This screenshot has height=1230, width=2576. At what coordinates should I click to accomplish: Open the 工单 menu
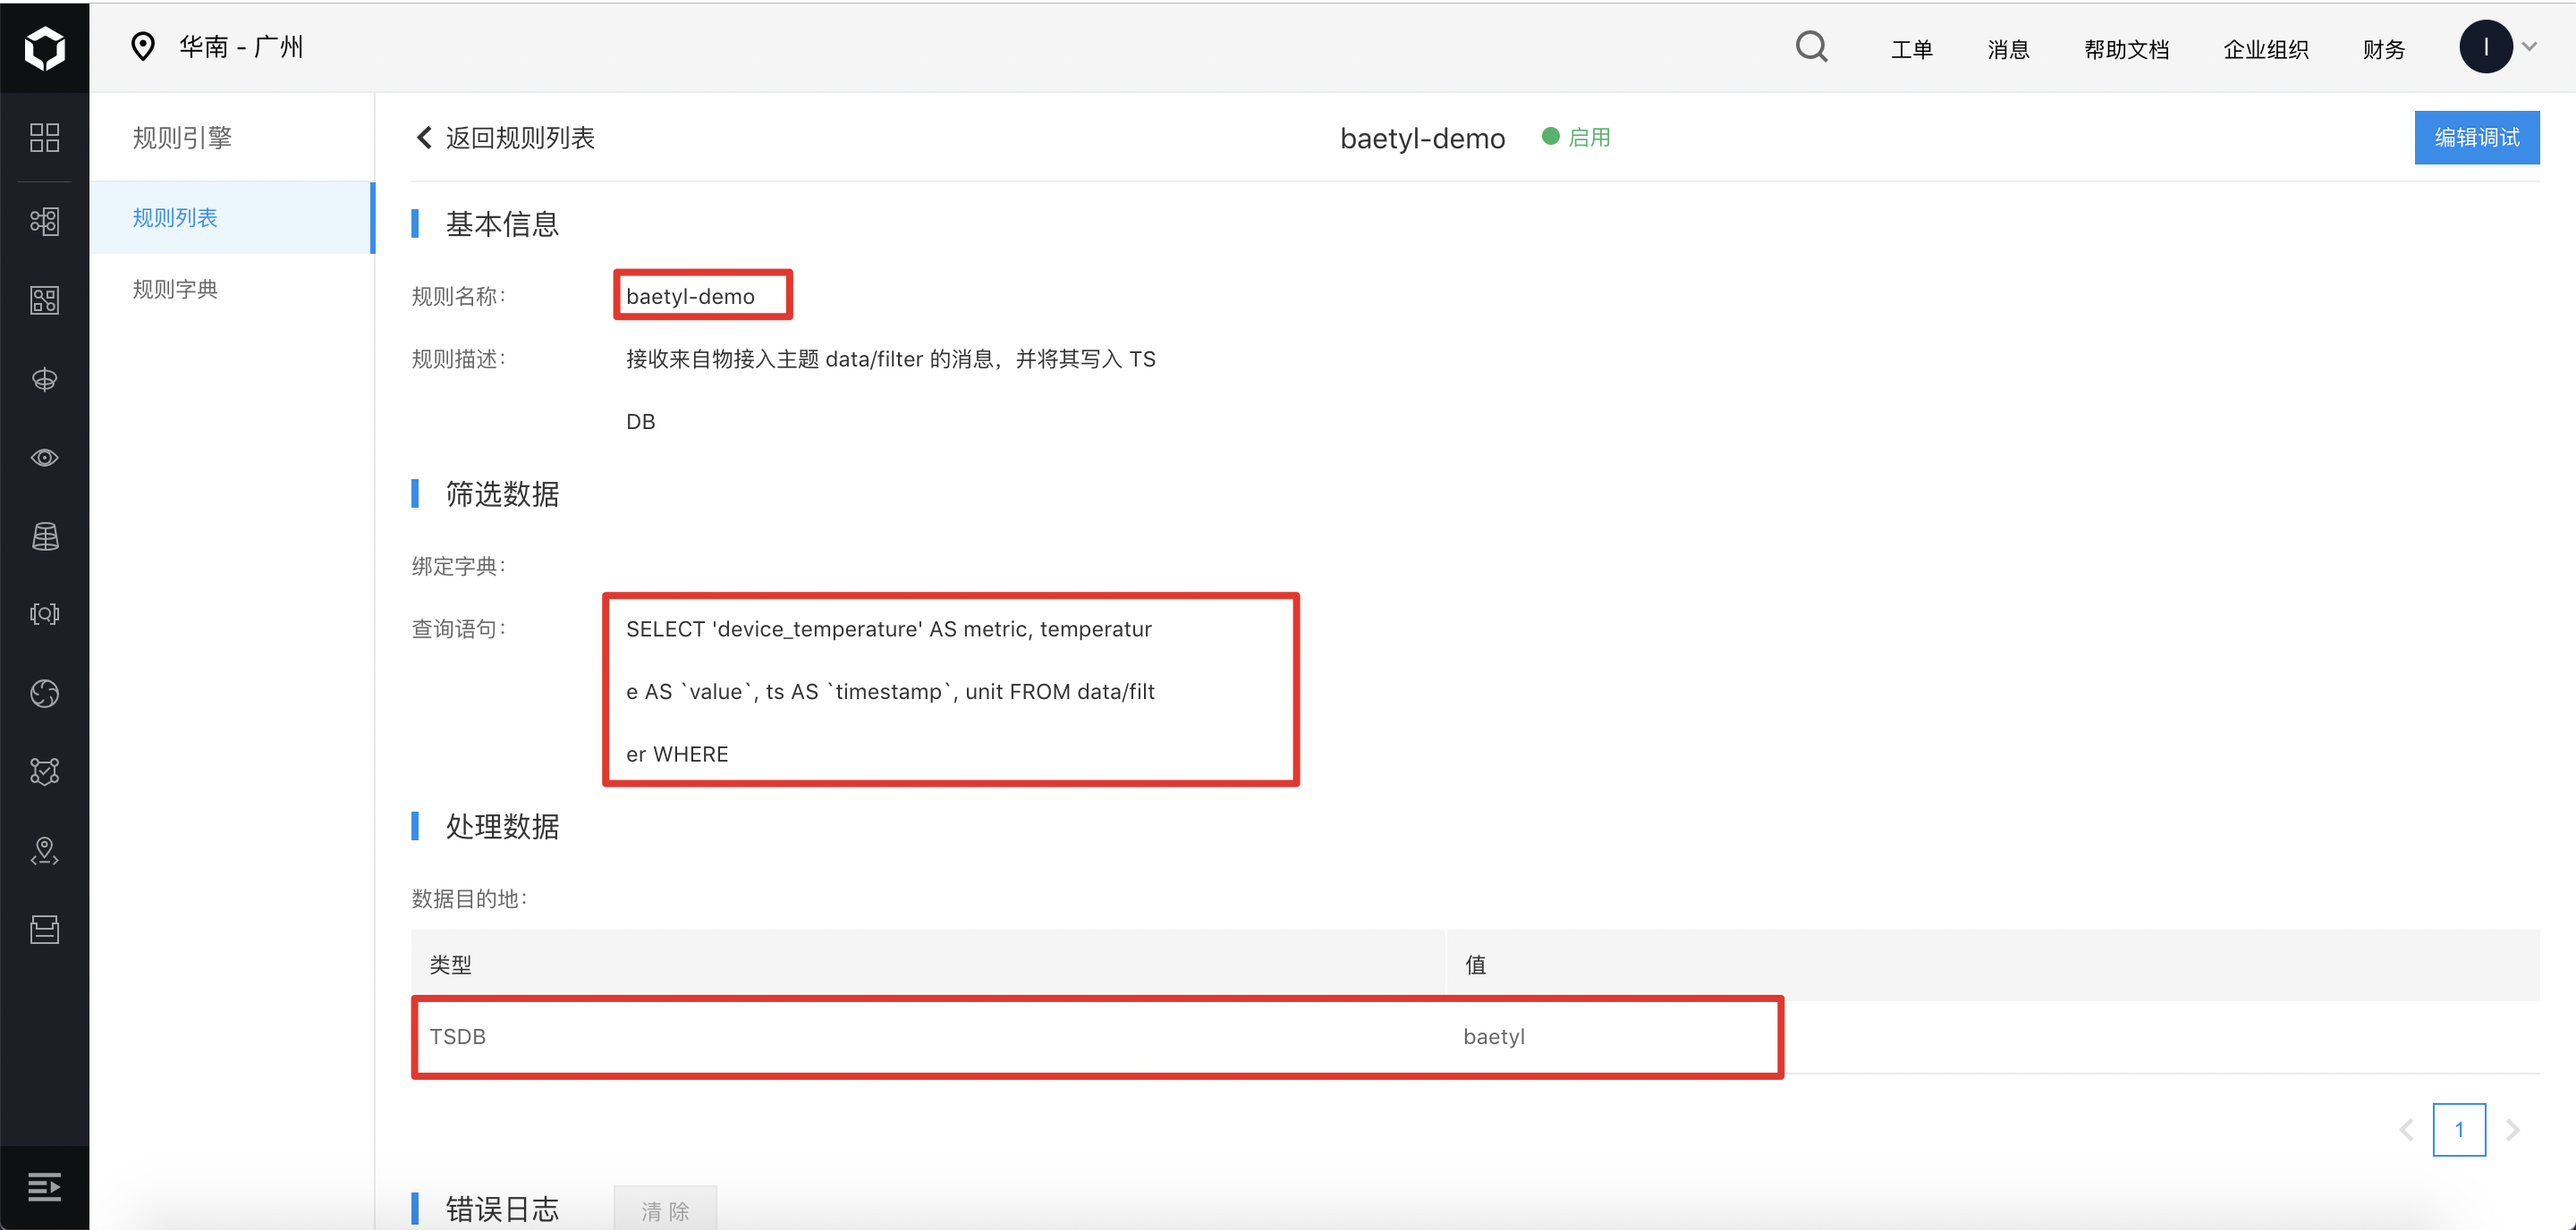[x=1911, y=49]
